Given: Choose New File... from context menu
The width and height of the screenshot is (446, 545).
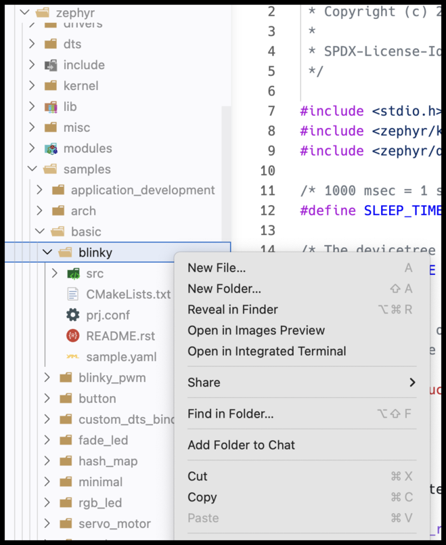Looking at the screenshot, I should [x=302, y=268].
